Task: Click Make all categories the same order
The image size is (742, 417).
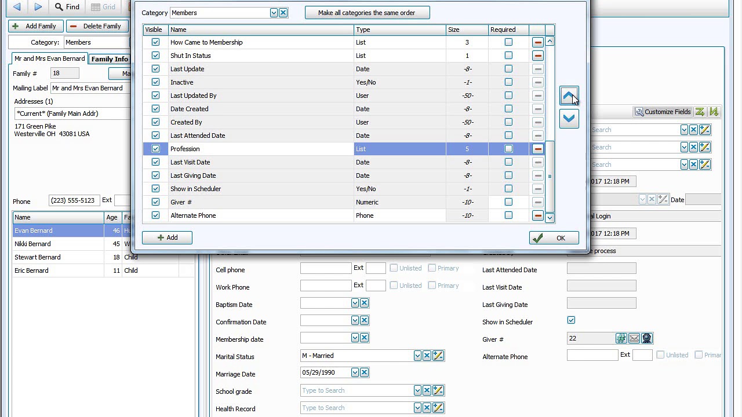Action: 368,12
